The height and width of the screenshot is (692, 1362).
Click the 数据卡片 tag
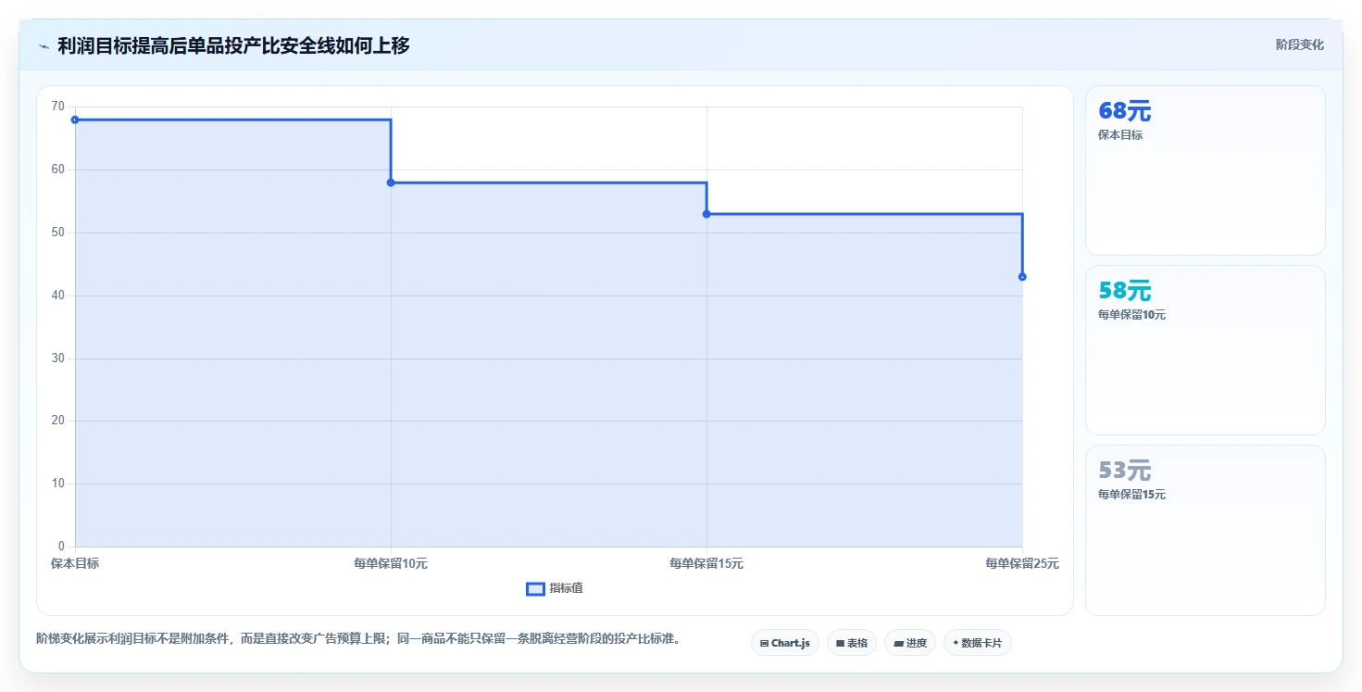click(x=978, y=643)
